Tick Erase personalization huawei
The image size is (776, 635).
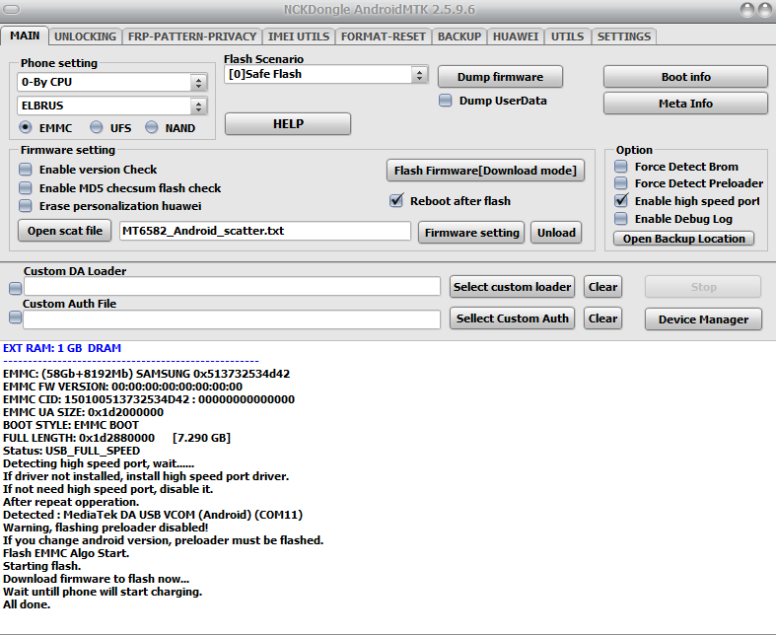point(26,205)
